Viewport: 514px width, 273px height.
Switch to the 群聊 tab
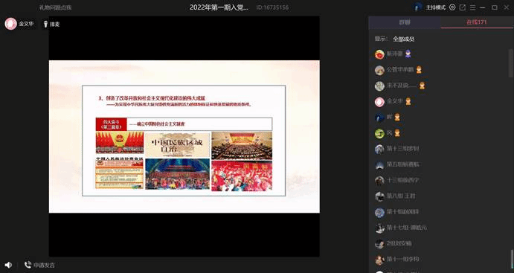click(x=405, y=22)
